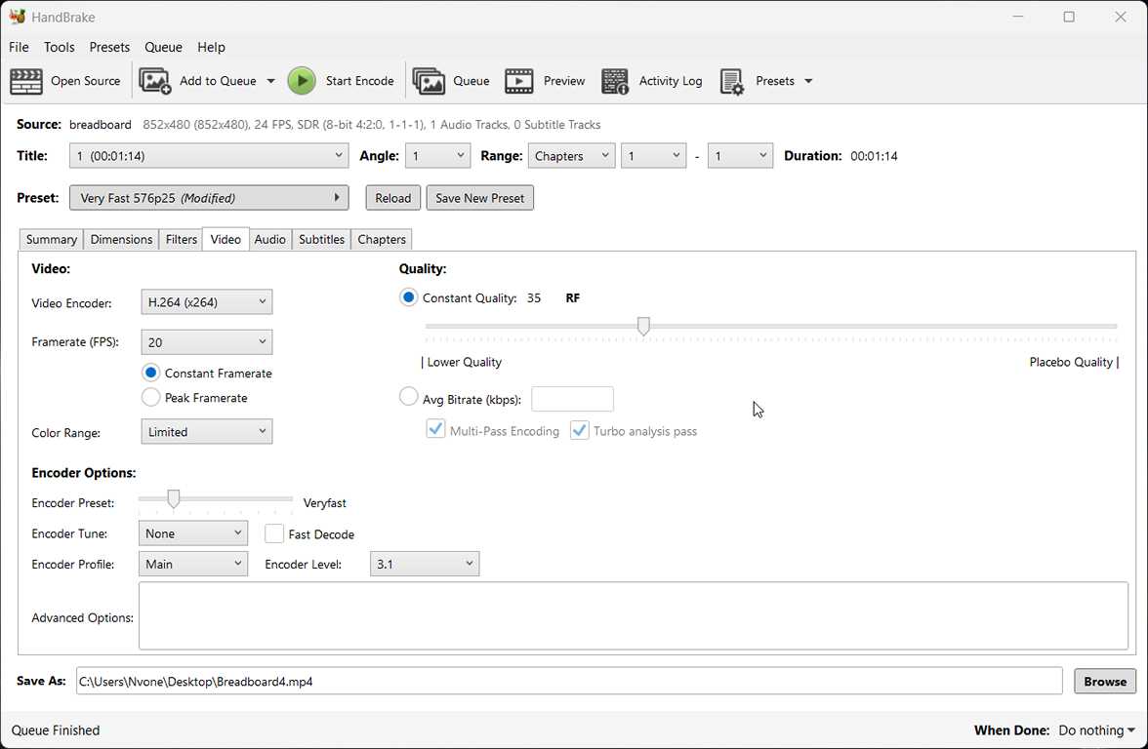Viewport: 1148px width, 749px height.
Task: Select Peak Framerate radio button
Action: tap(150, 397)
